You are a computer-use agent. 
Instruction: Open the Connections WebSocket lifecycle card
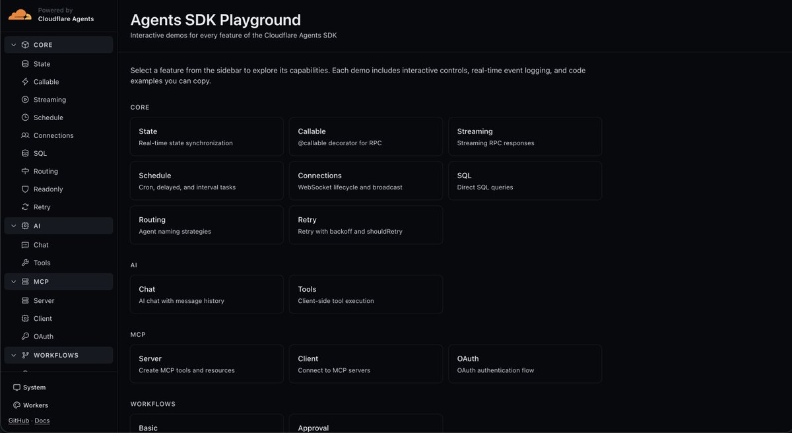(366, 181)
